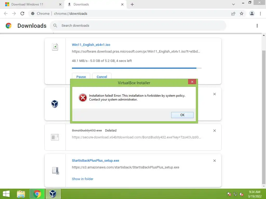This screenshot has width=266, height=199.
Task: Click the Win11 ISO source URL
Action: click(136, 52)
